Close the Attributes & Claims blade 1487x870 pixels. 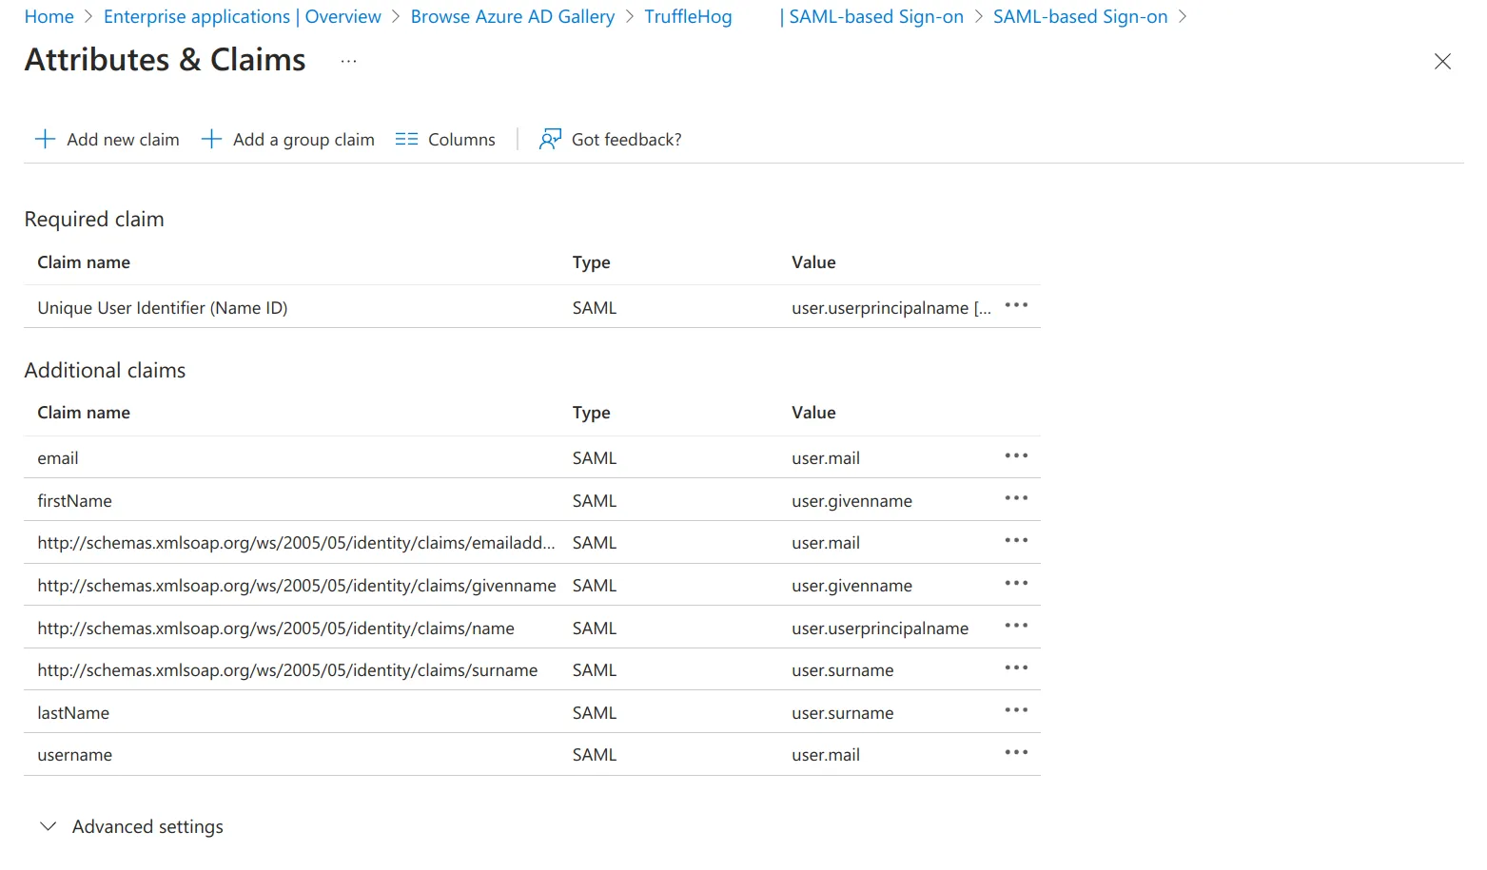click(1442, 62)
